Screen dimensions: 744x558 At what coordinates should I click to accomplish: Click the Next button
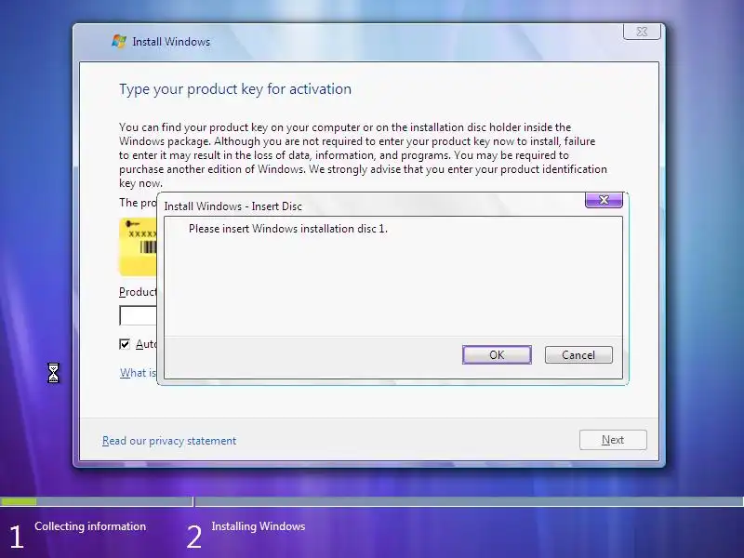click(x=613, y=440)
